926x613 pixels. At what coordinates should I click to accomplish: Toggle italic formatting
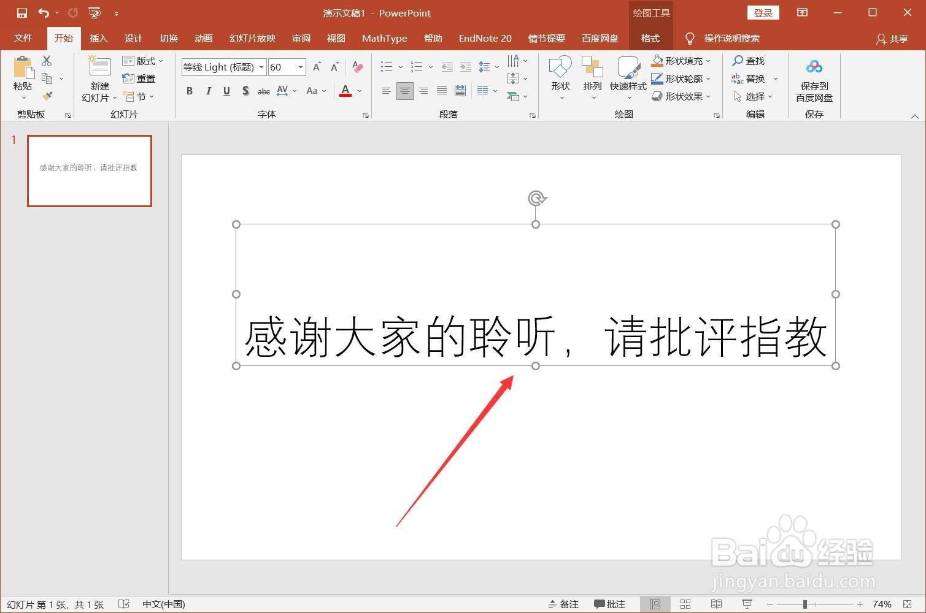pos(209,91)
